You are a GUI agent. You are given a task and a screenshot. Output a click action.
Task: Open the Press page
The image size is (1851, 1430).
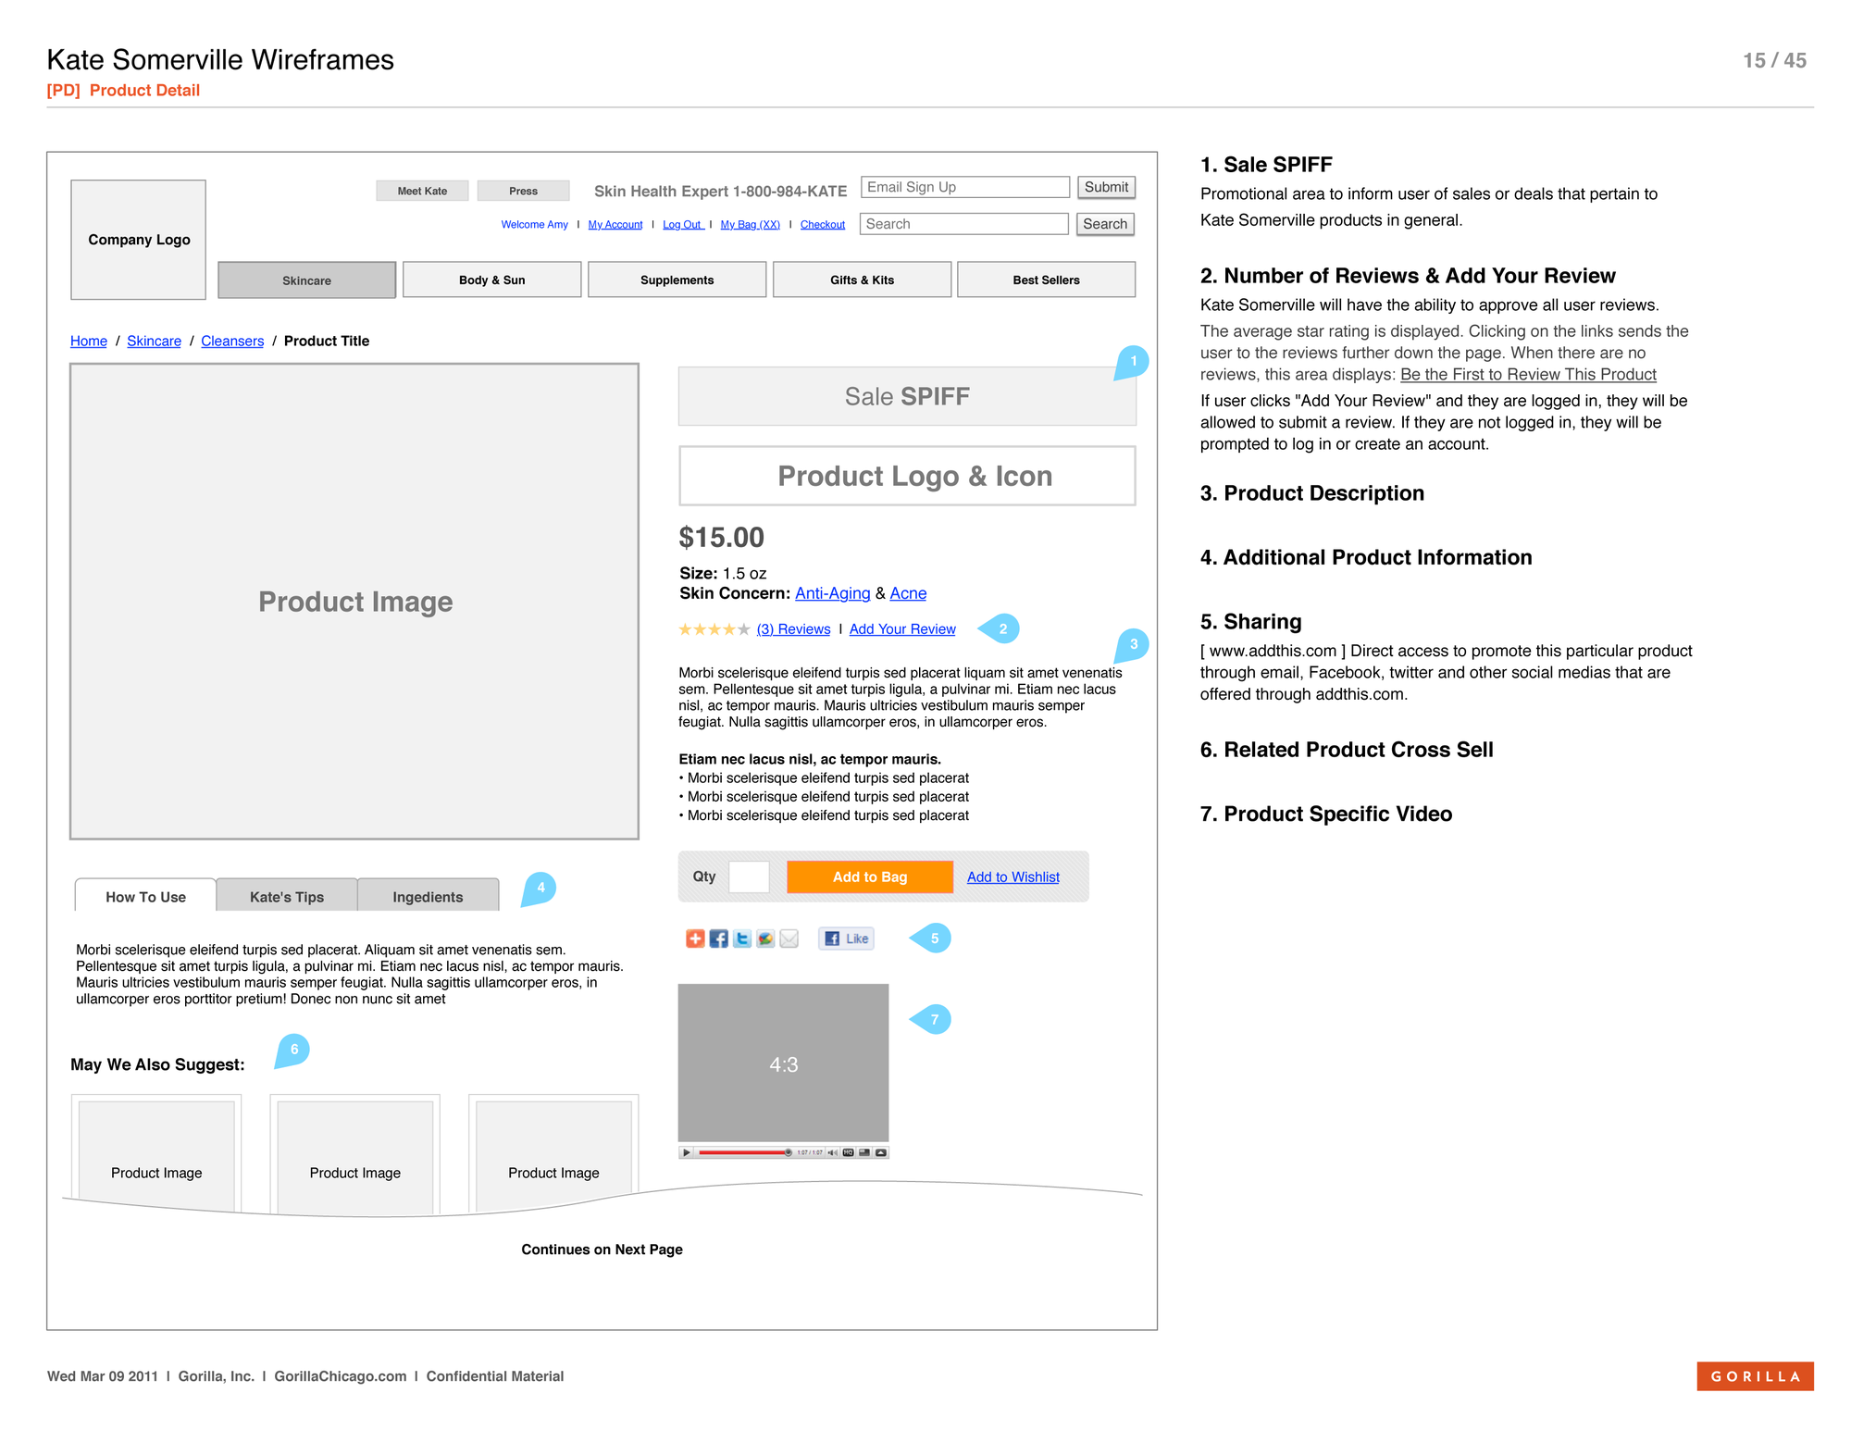pos(523,191)
